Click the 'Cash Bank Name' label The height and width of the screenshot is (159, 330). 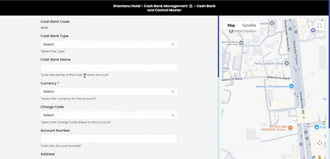click(55, 60)
